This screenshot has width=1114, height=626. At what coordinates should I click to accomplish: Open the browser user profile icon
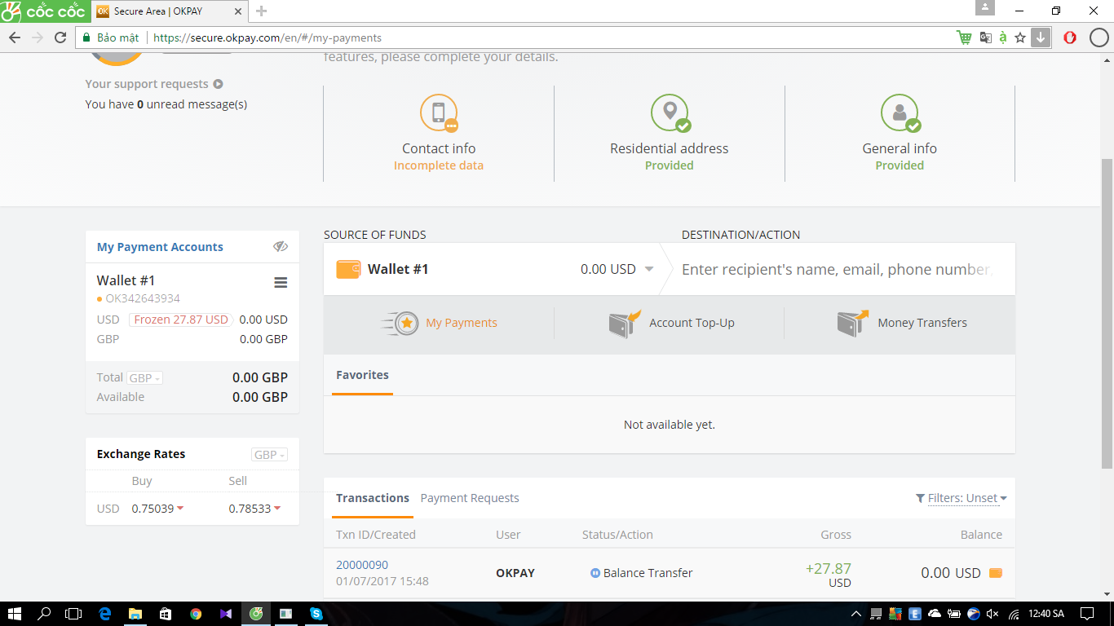click(985, 8)
